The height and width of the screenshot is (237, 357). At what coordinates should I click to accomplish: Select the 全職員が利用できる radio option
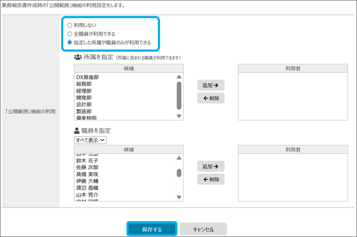pyautogui.click(x=70, y=34)
